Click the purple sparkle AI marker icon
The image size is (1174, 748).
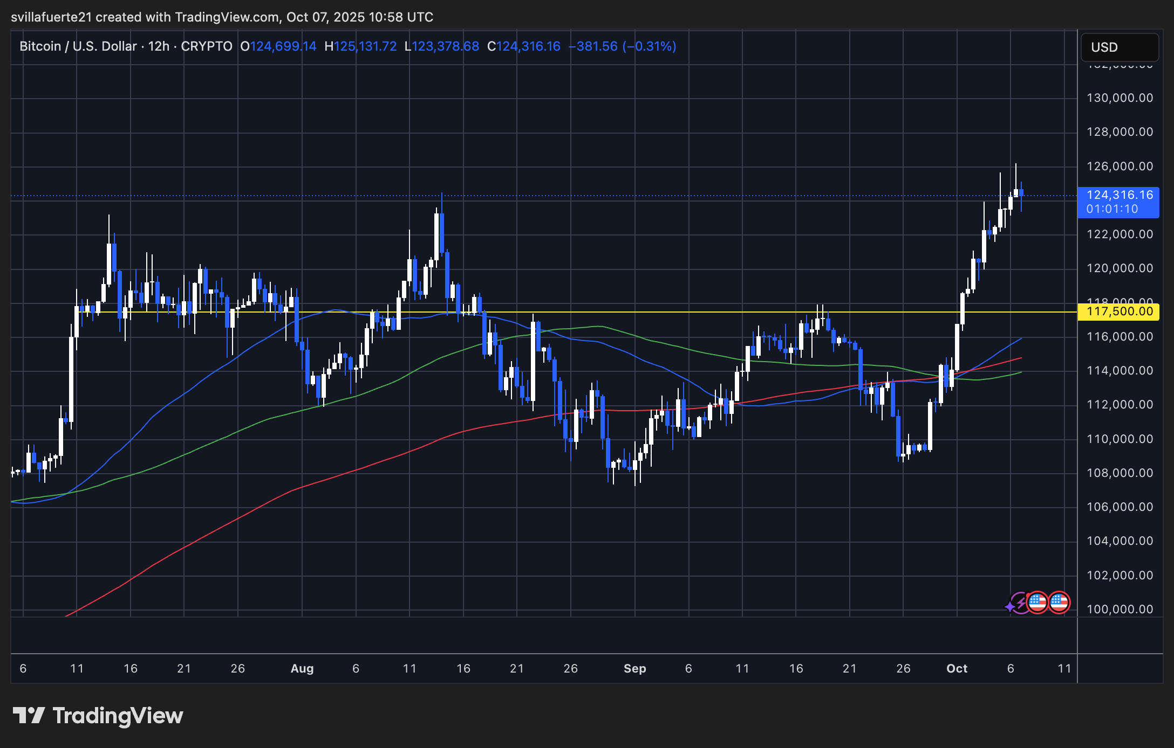(1010, 606)
